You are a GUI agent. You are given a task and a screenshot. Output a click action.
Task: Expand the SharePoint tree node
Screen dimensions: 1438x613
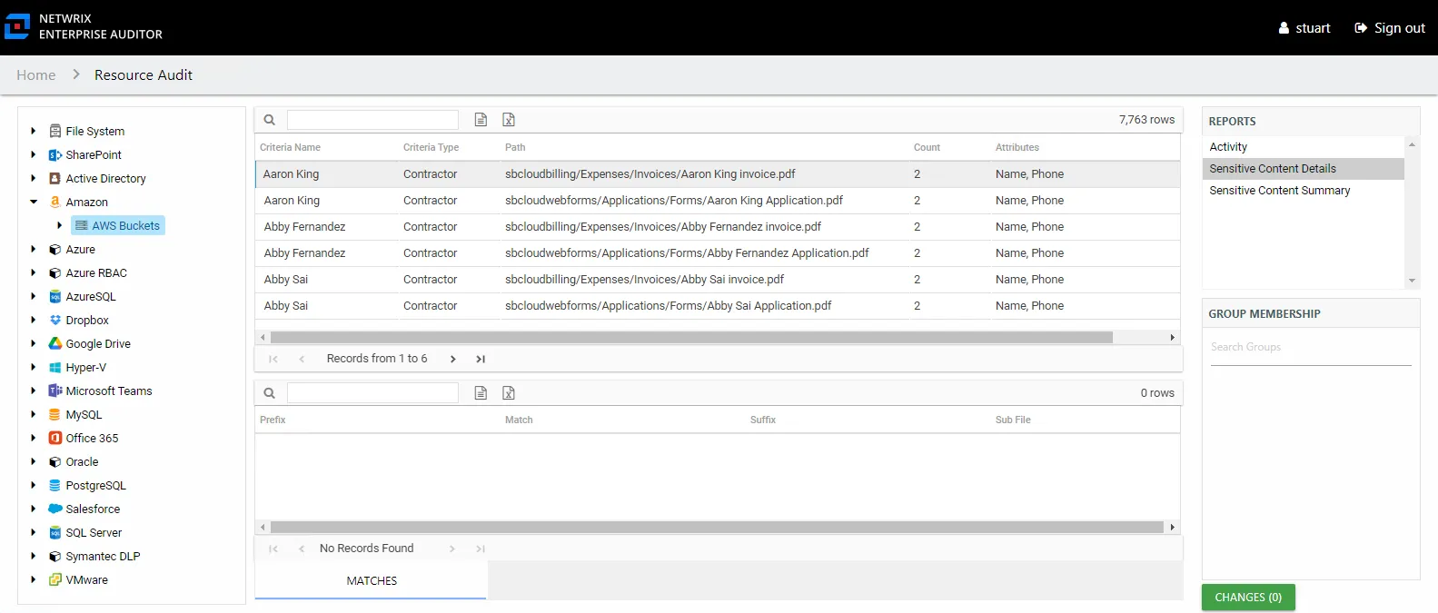[x=34, y=154]
